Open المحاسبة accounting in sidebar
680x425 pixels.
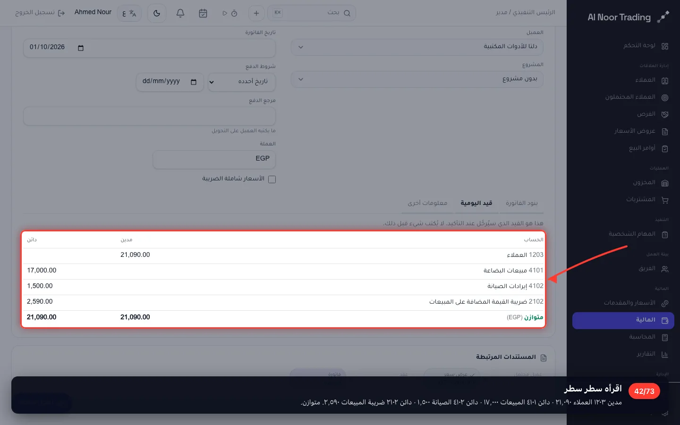tap(623, 337)
